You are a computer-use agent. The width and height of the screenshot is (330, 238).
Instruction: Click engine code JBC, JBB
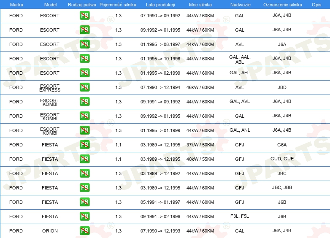pos(282,187)
